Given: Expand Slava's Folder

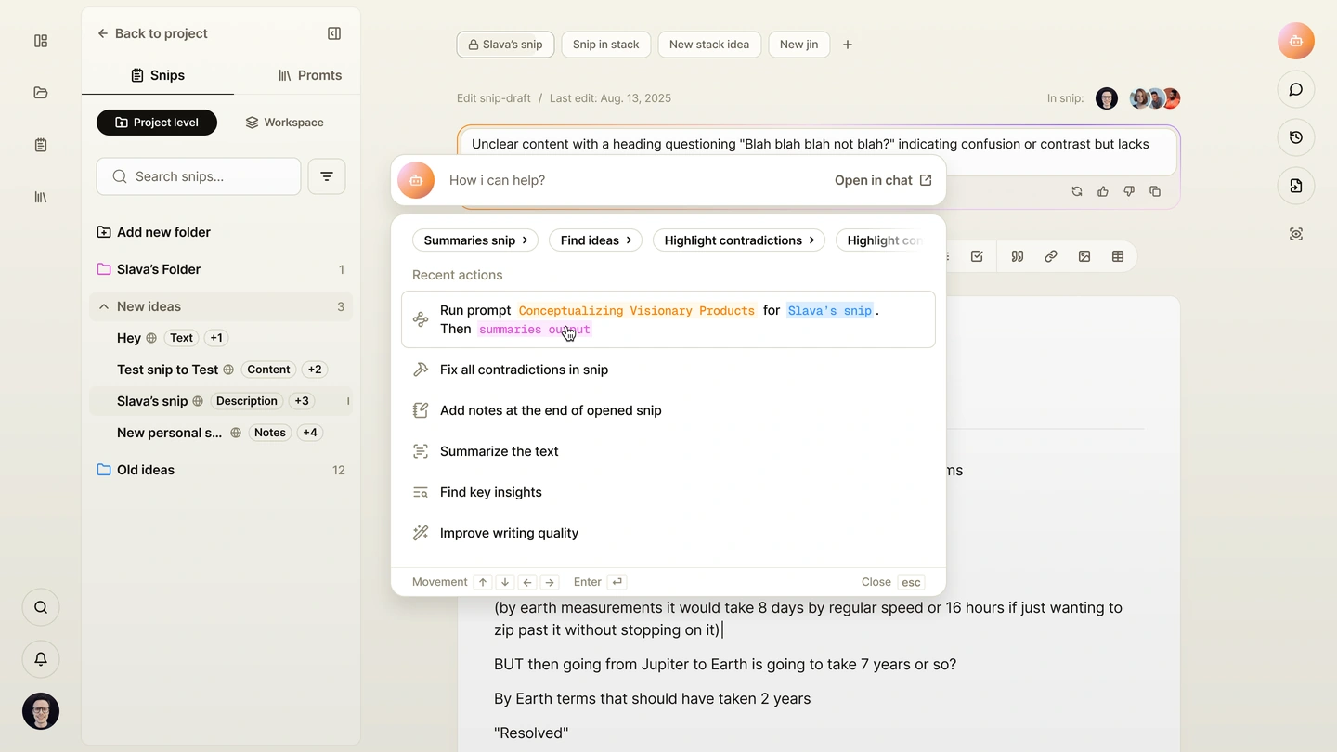Looking at the screenshot, I should tap(221, 269).
